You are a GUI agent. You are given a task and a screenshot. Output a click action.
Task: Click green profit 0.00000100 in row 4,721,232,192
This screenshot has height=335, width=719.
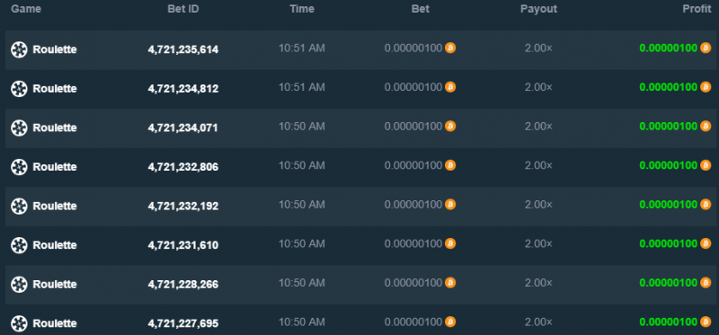coord(668,204)
